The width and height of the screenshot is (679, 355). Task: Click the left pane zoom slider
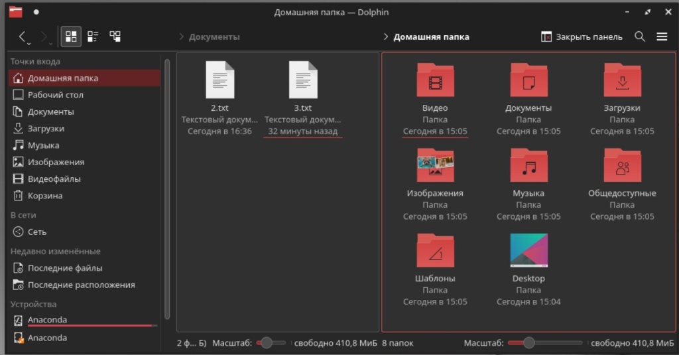[x=267, y=343]
